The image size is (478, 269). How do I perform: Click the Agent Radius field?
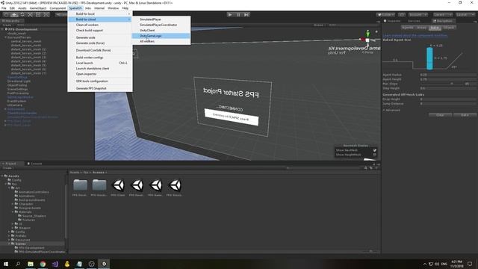coord(448,75)
